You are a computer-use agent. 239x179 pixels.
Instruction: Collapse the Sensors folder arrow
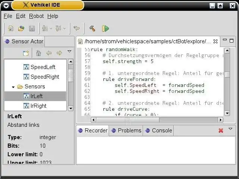[x=13, y=87]
